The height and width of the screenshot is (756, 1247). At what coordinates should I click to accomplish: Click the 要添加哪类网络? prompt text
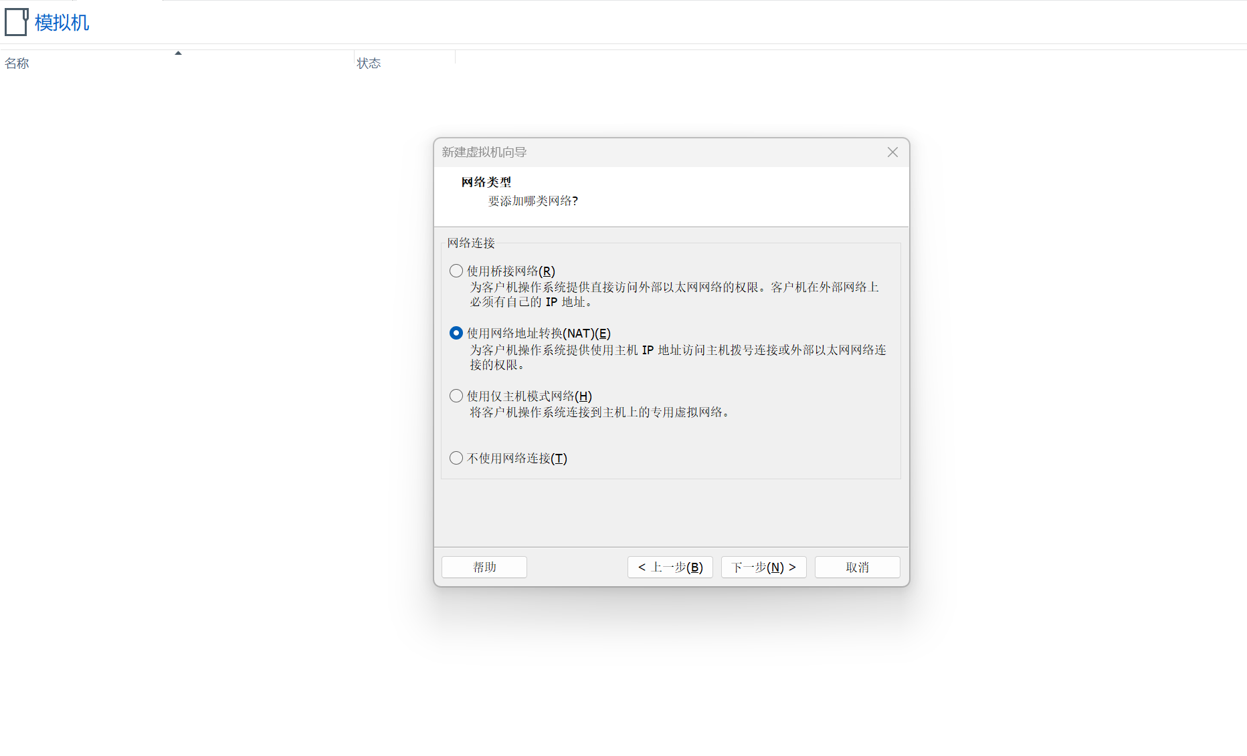533,201
